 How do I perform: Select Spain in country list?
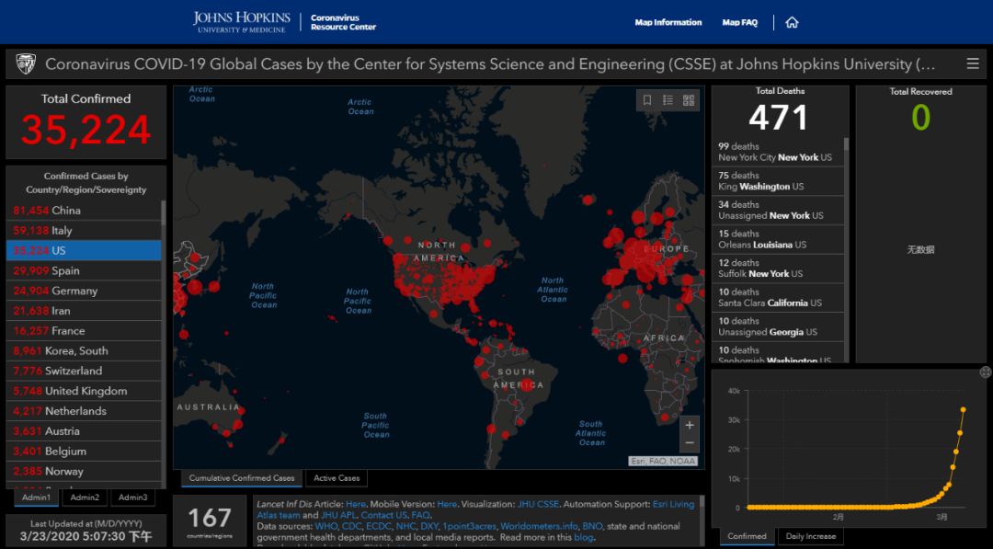(x=84, y=270)
